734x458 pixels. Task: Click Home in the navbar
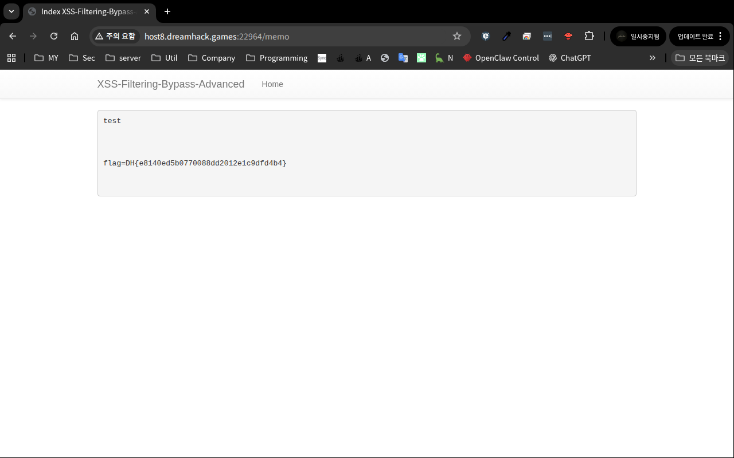click(272, 84)
